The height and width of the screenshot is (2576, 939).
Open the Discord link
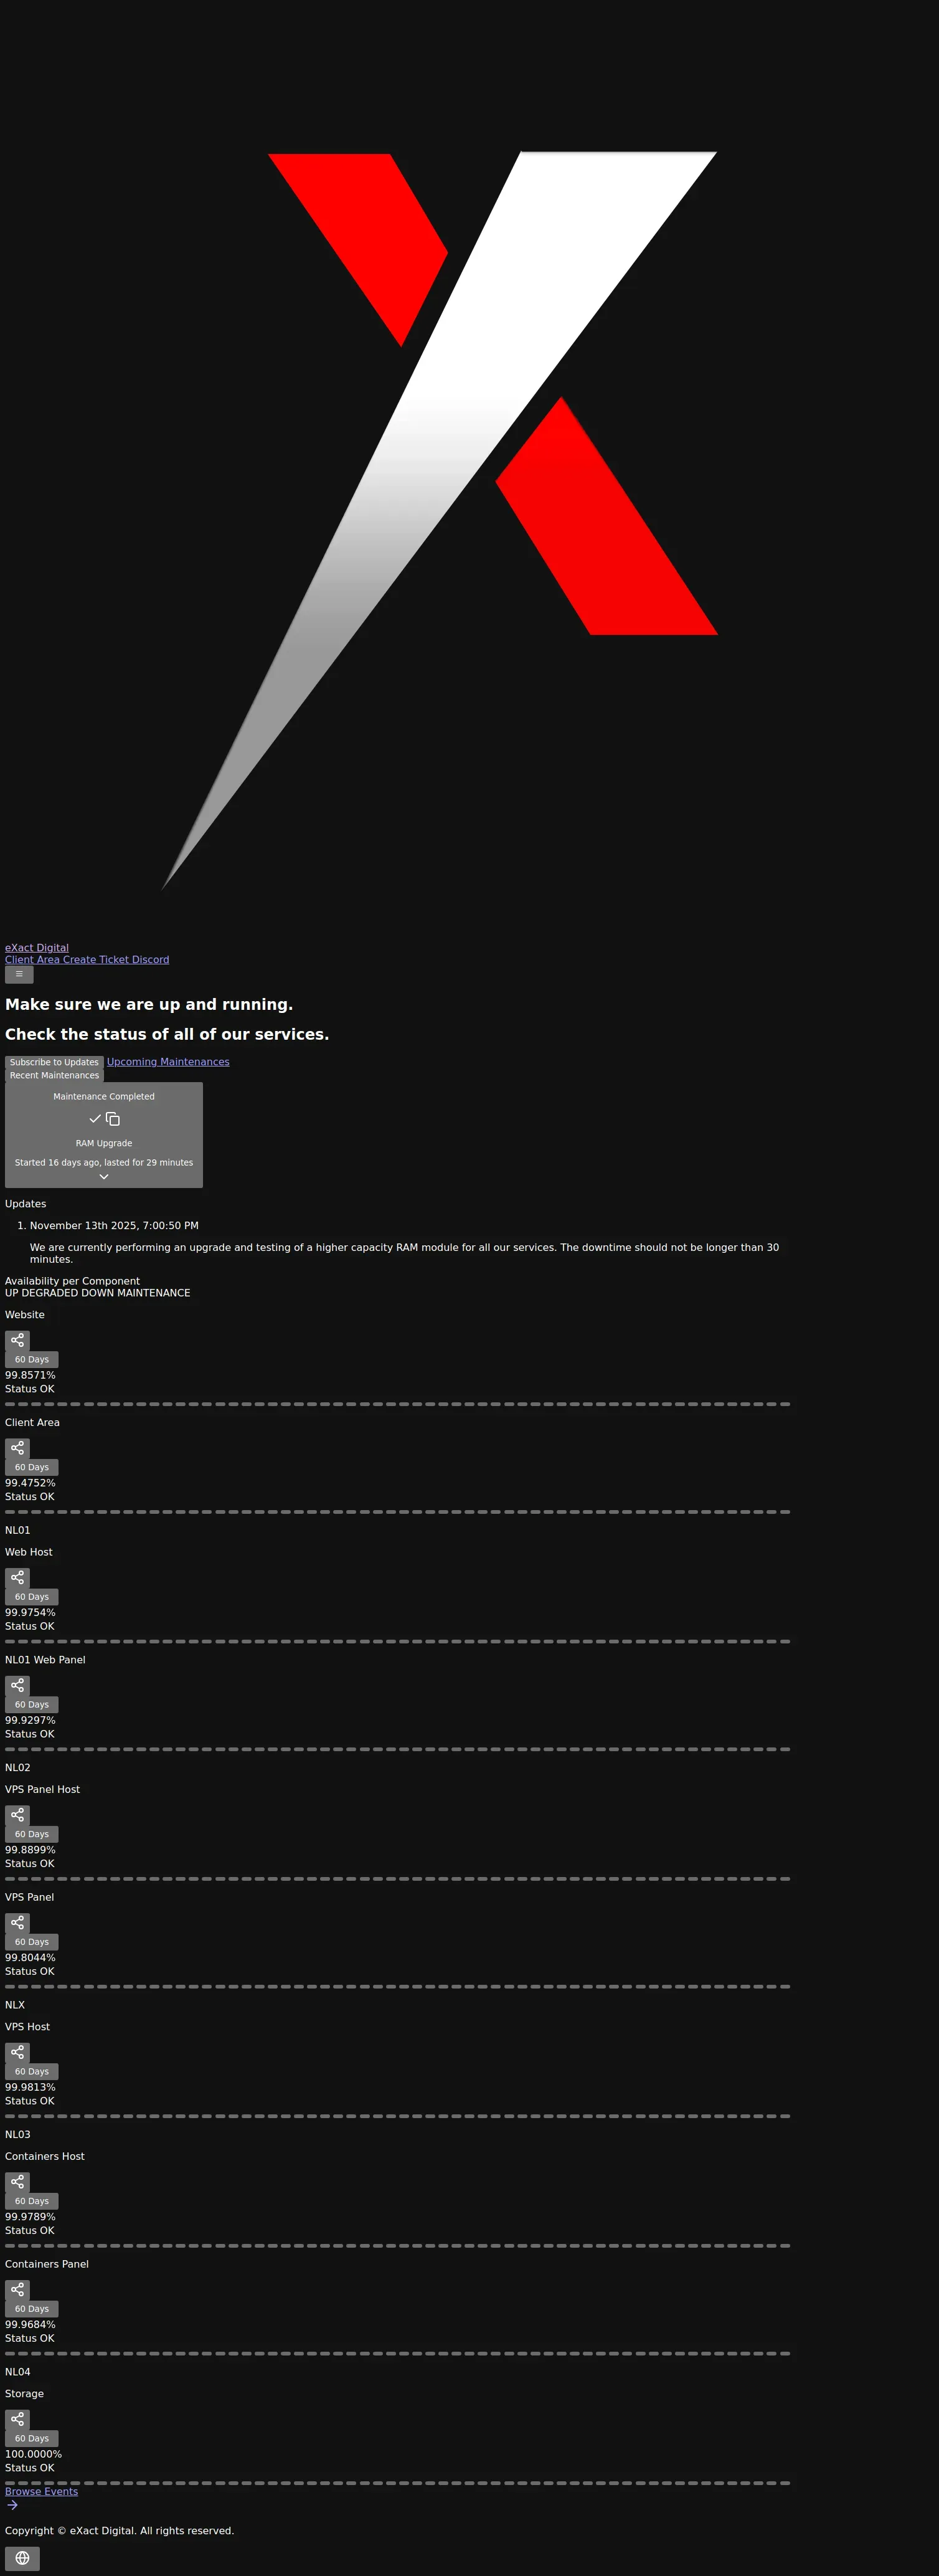(150, 960)
